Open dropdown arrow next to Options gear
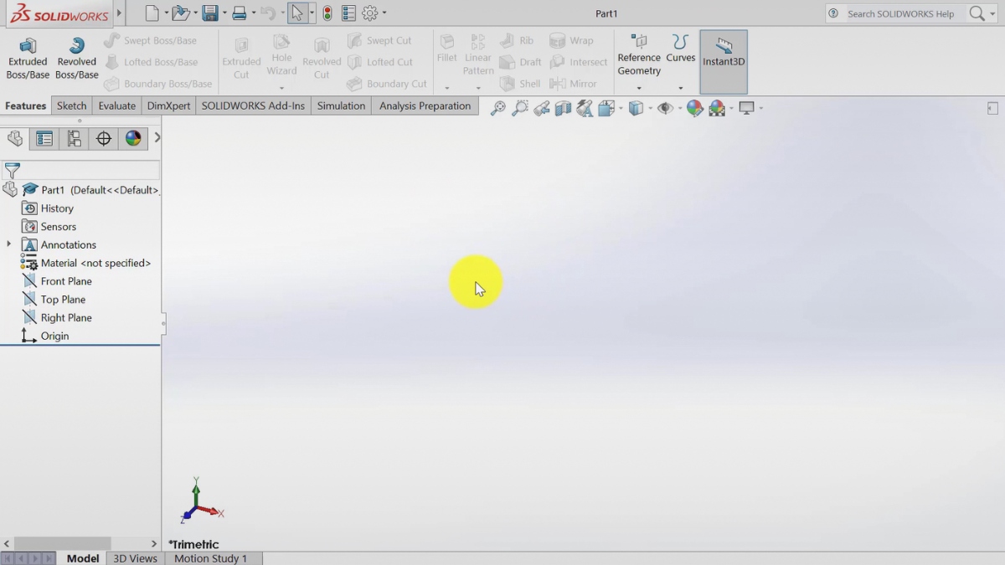 point(384,13)
